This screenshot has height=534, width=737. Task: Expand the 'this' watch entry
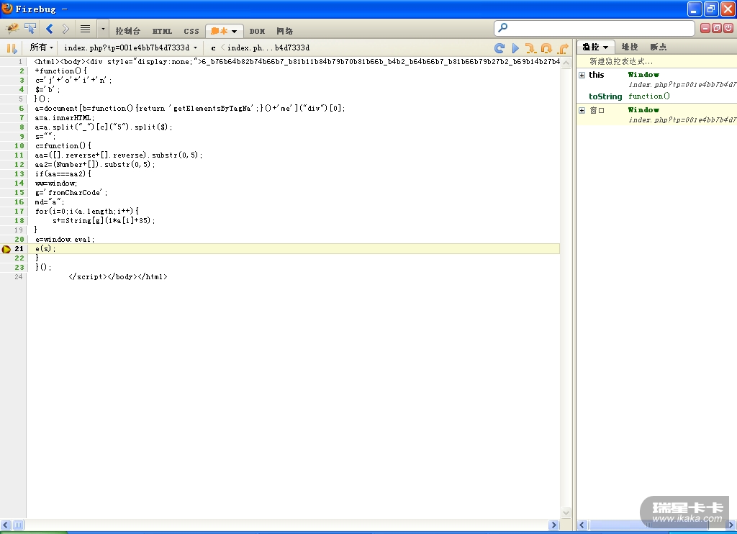582,75
